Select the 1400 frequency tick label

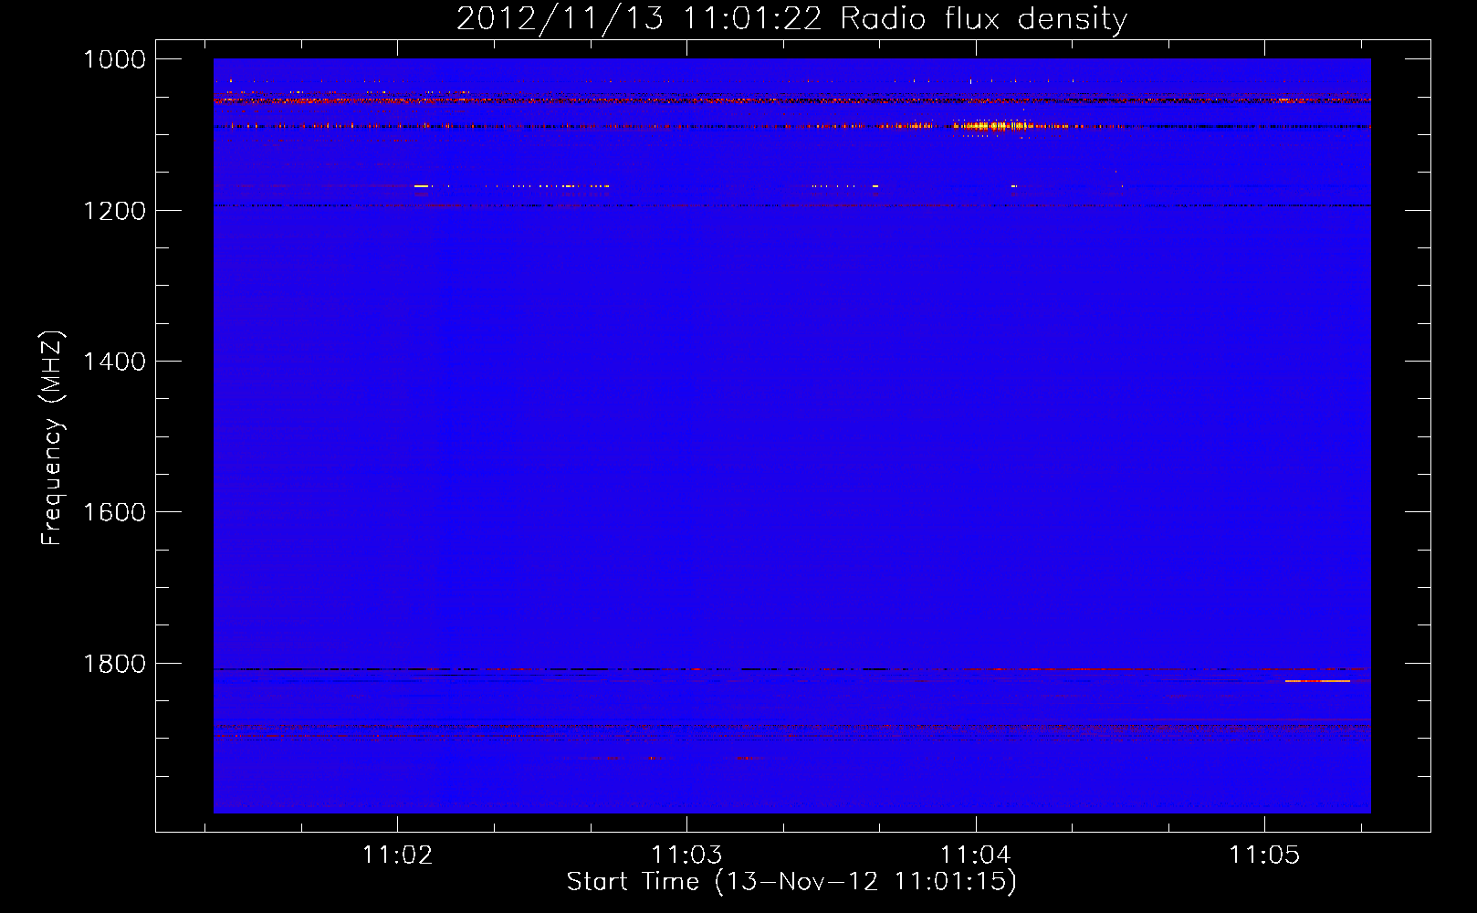[x=114, y=362]
